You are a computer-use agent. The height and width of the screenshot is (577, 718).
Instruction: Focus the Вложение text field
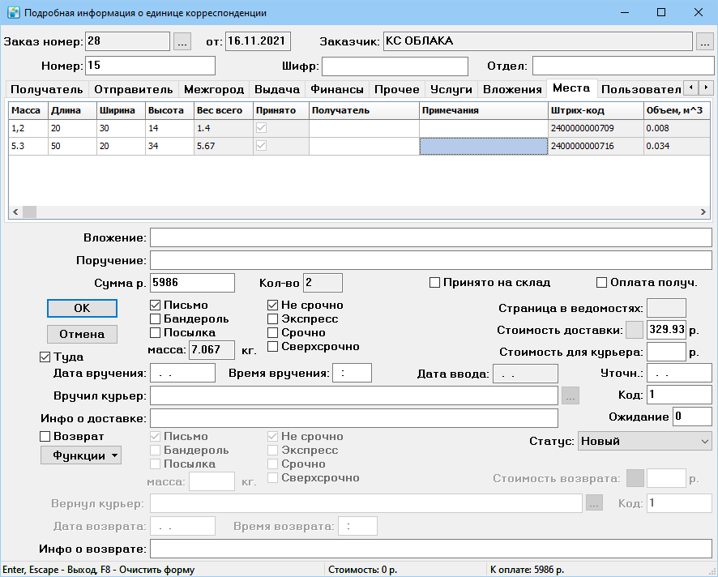pos(431,237)
